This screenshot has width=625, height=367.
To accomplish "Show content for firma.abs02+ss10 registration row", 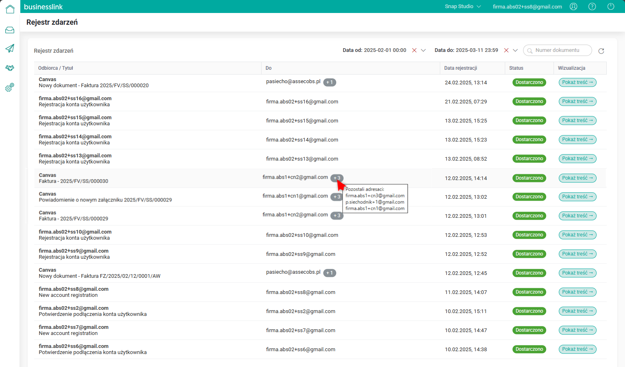I will coord(577,235).
